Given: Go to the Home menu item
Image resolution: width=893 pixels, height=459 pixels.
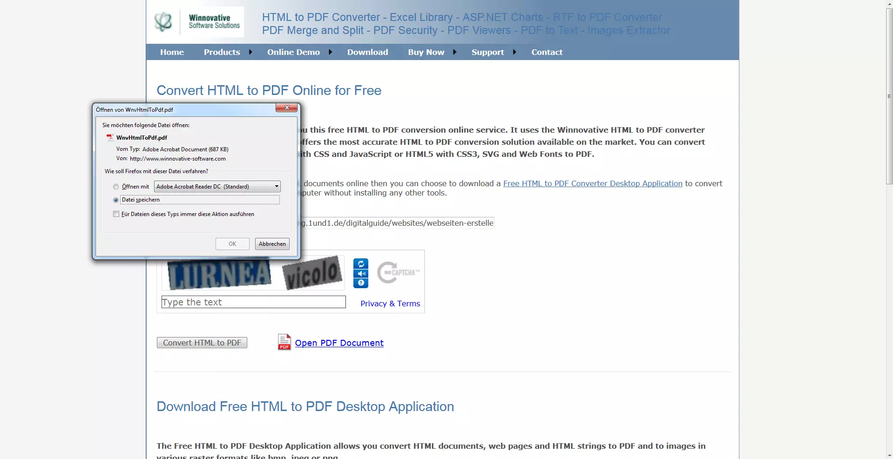Looking at the screenshot, I should [x=172, y=52].
